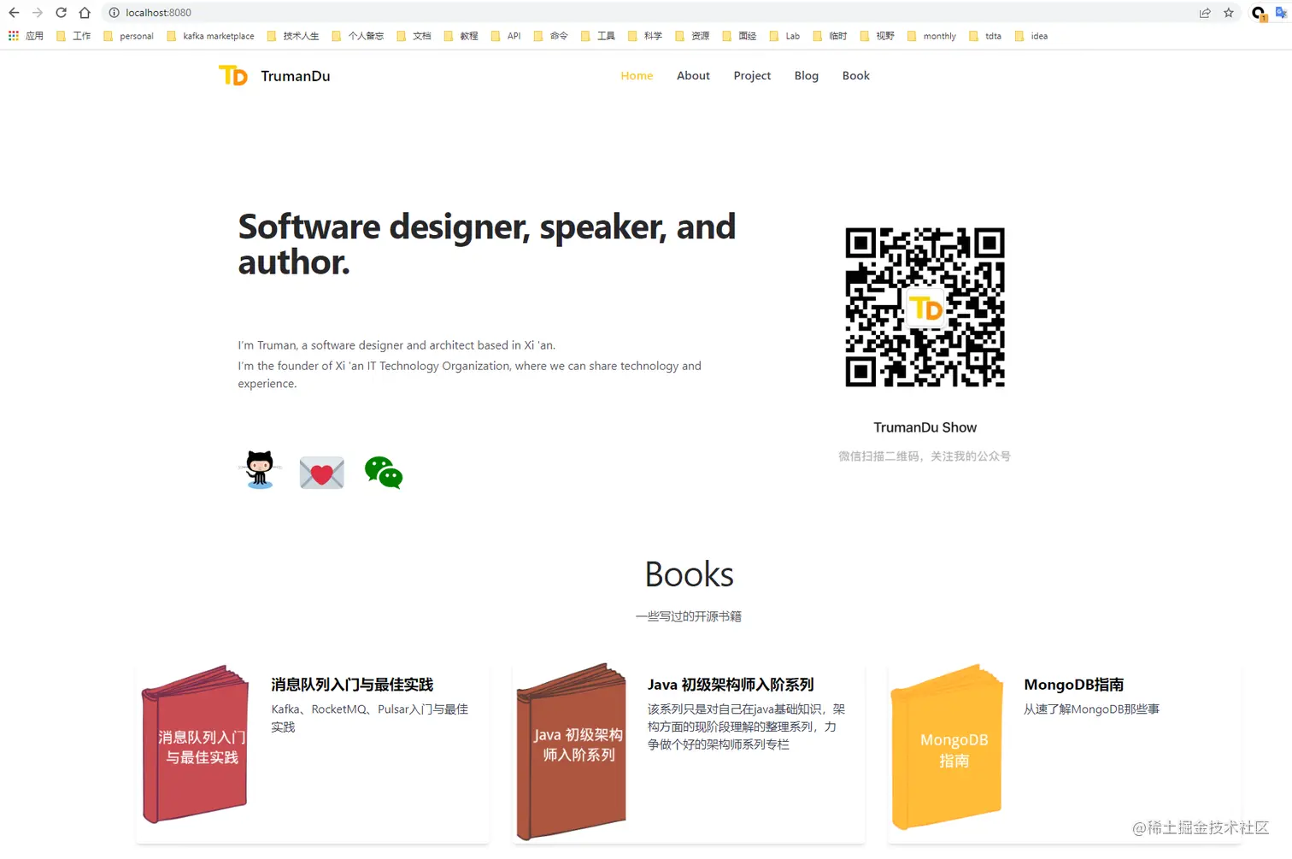Viewport: 1292px width, 859px height.
Task: Select the Home navigation item
Action: 637,76
